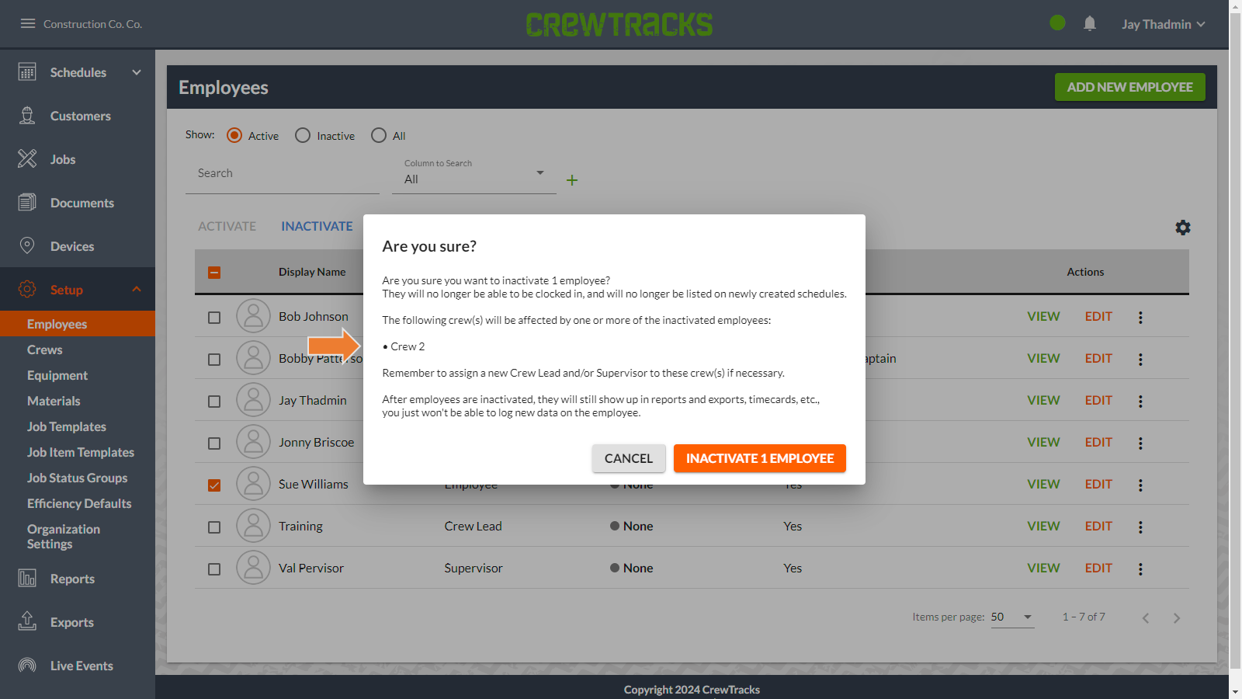Open Efficiency Defaults in sidebar
The height and width of the screenshot is (699, 1242).
[79, 503]
